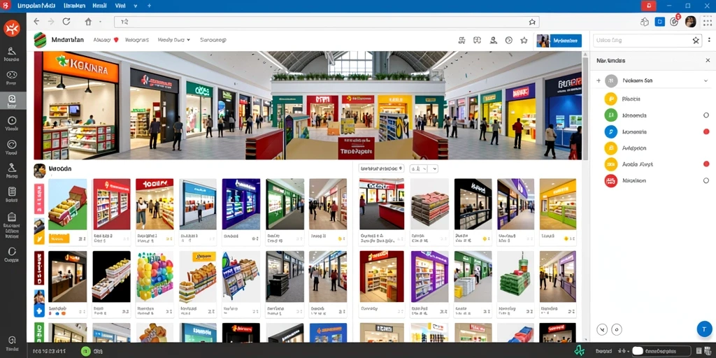
Task: Click in the browser address bar
Action: [x=327, y=22]
